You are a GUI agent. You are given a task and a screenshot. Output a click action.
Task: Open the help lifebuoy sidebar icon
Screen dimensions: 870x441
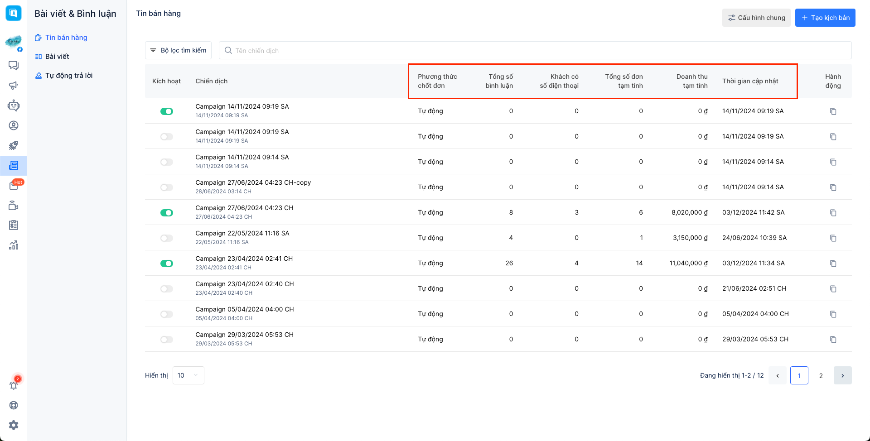click(x=14, y=405)
